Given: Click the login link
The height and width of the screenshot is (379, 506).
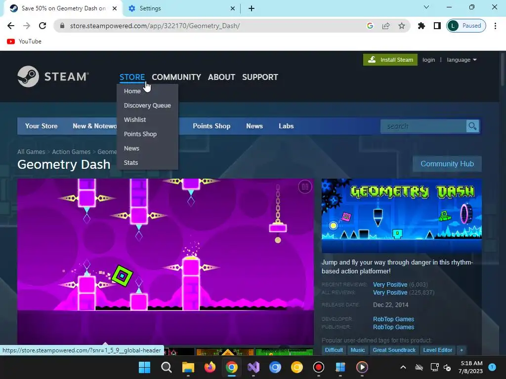Looking at the screenshot, I should tap(428, 60).
